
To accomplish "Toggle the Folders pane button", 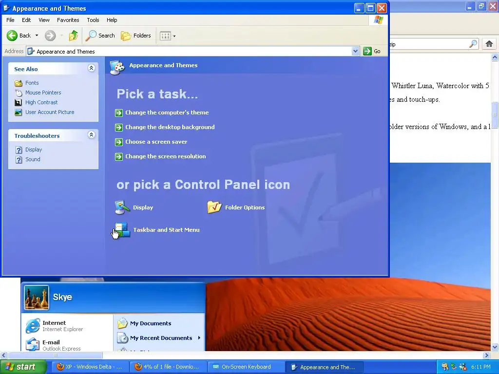I will click(136, 36).
